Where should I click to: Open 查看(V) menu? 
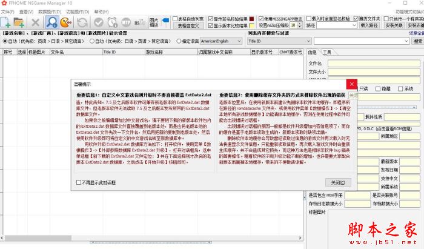click(x=26, y=12)
